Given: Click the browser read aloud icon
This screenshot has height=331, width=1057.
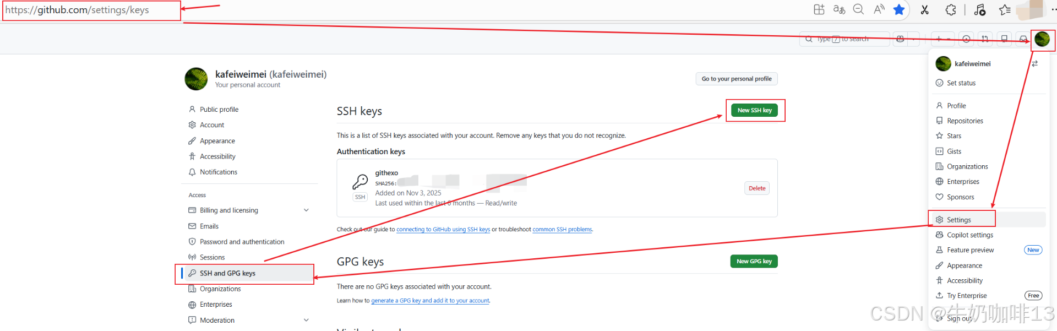Looking at the screenshot, I should [879, 9].
